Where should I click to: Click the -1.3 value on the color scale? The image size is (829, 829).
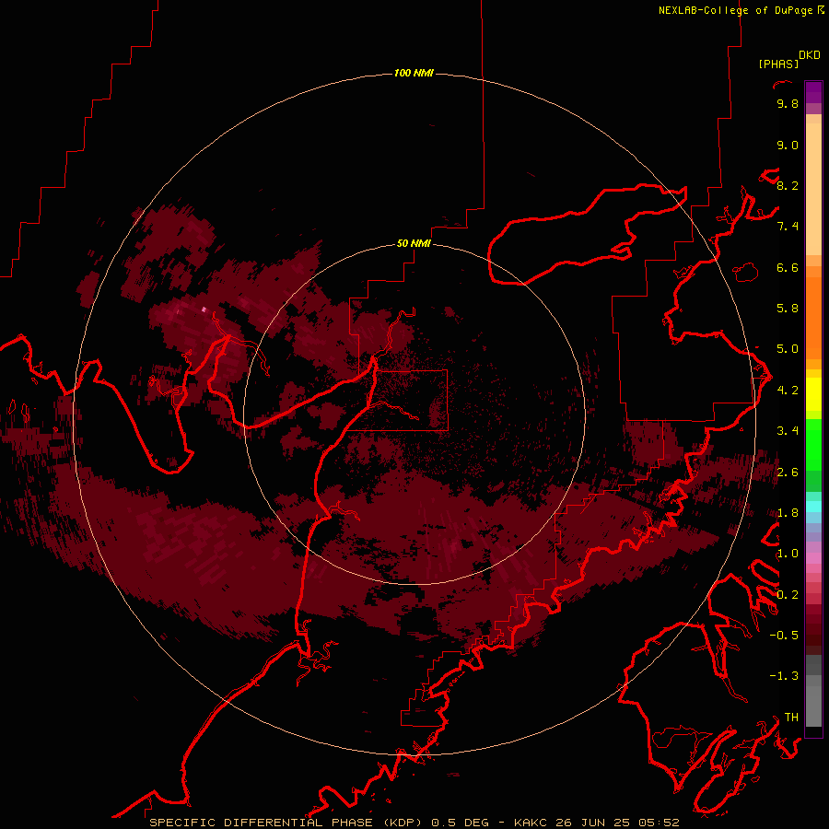pos(784,676)
